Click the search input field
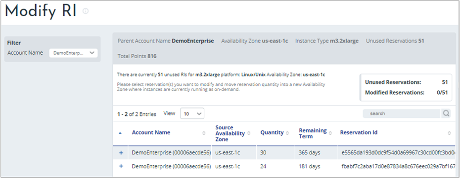460x178 pixels. click(x=401, y=113)
